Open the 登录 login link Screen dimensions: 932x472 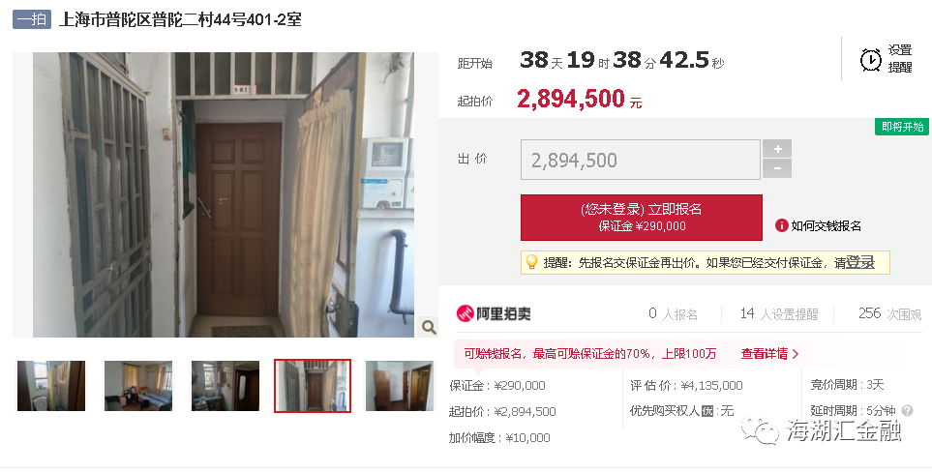pos(860,262)
